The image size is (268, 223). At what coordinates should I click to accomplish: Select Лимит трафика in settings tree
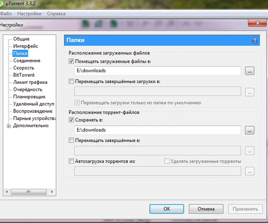(30, 82)
